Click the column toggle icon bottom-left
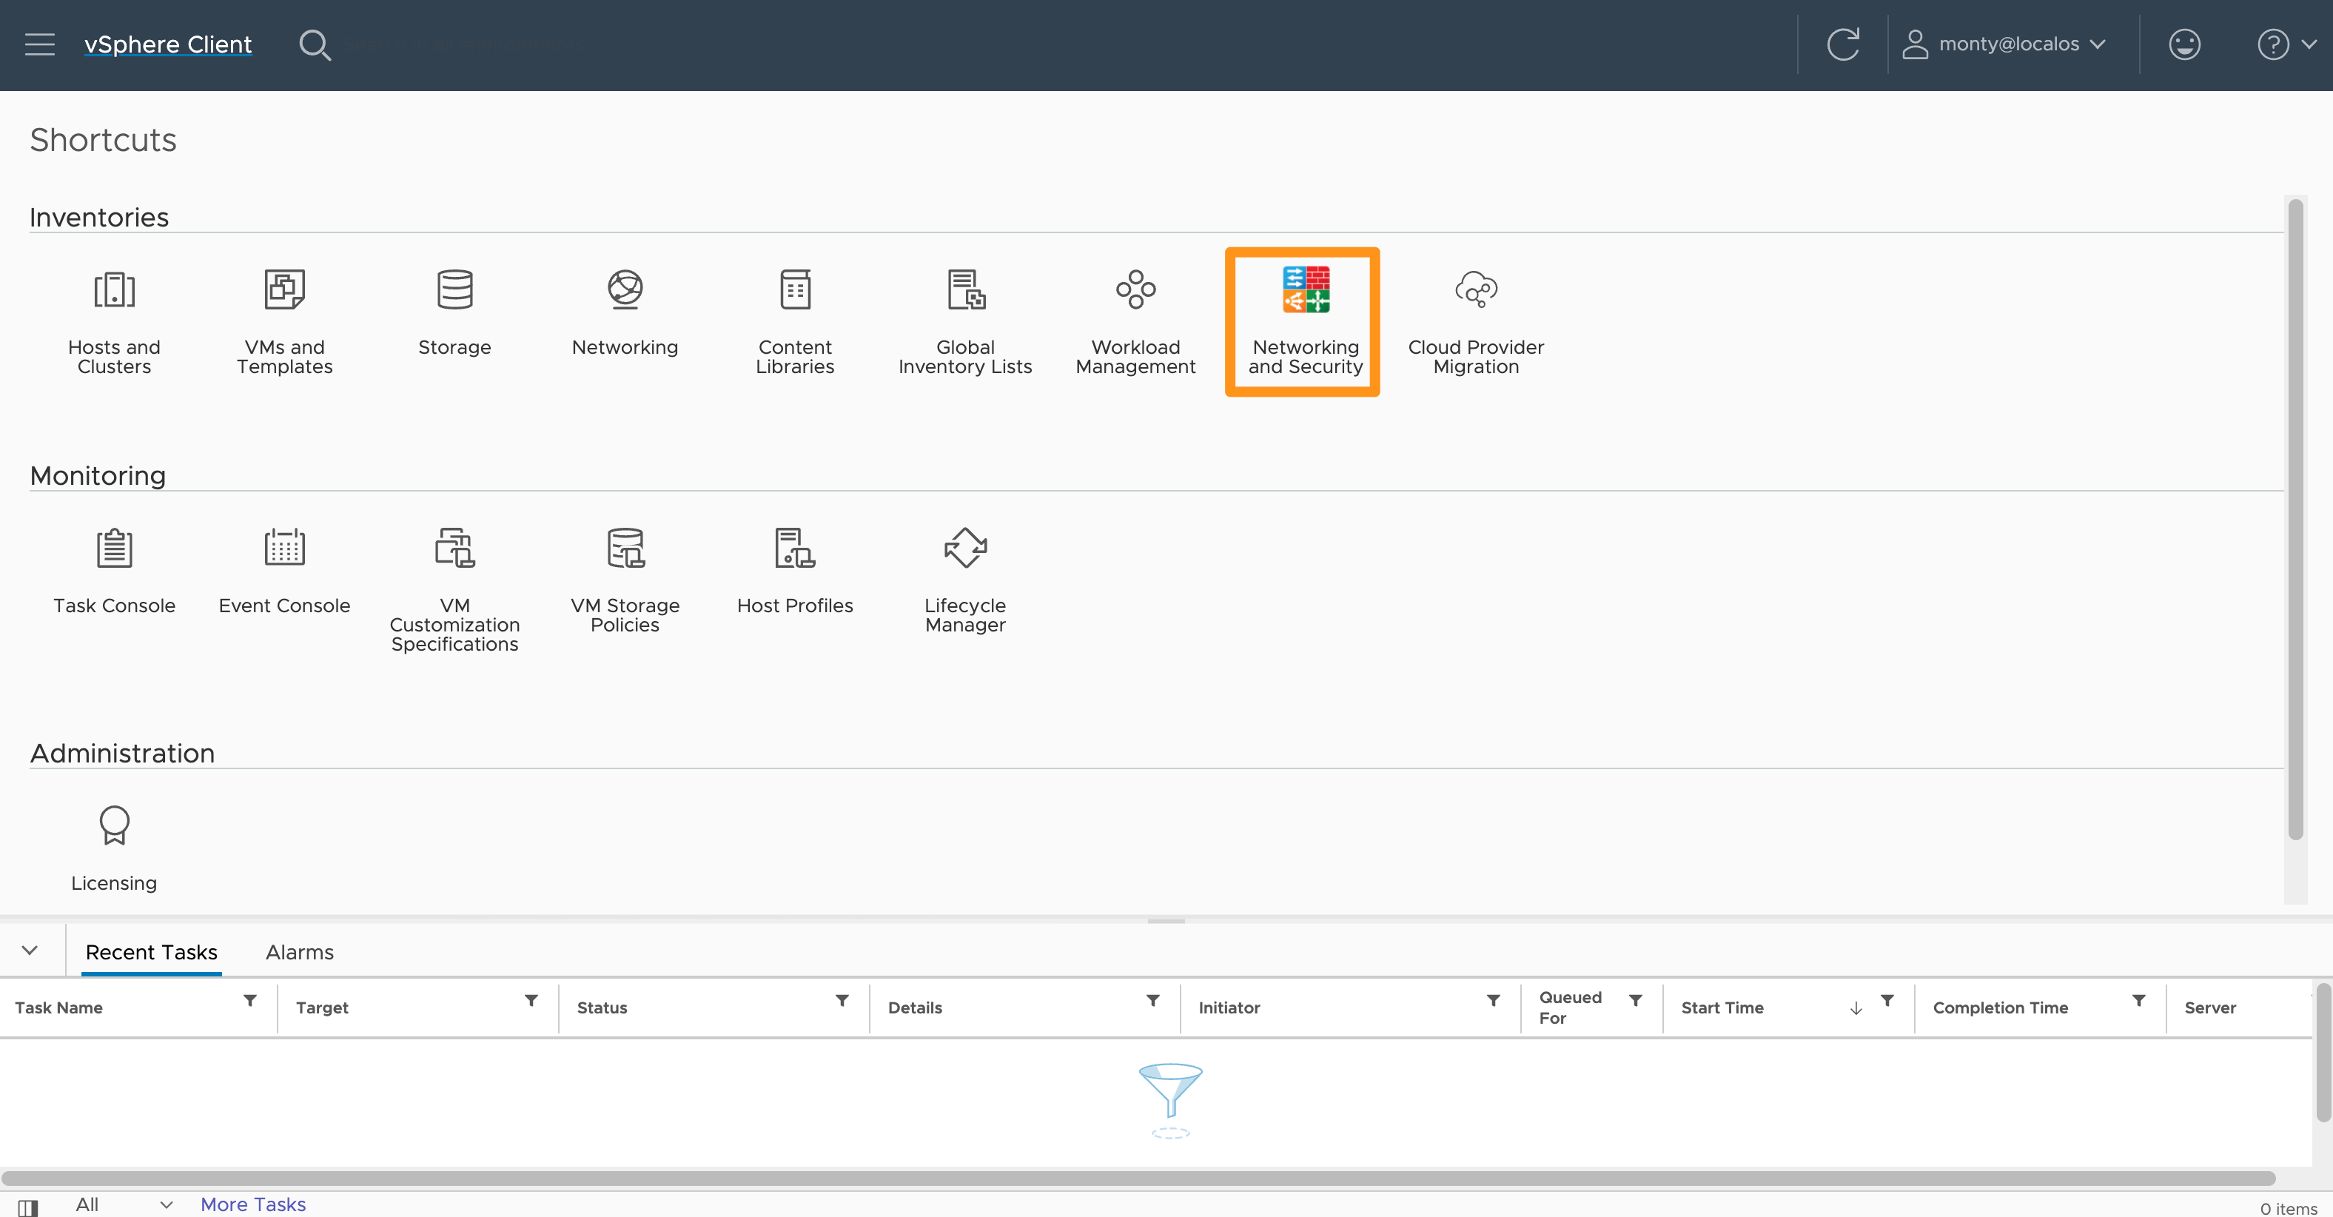Screen dimensions: 2333x1217 pos(28,1207)
